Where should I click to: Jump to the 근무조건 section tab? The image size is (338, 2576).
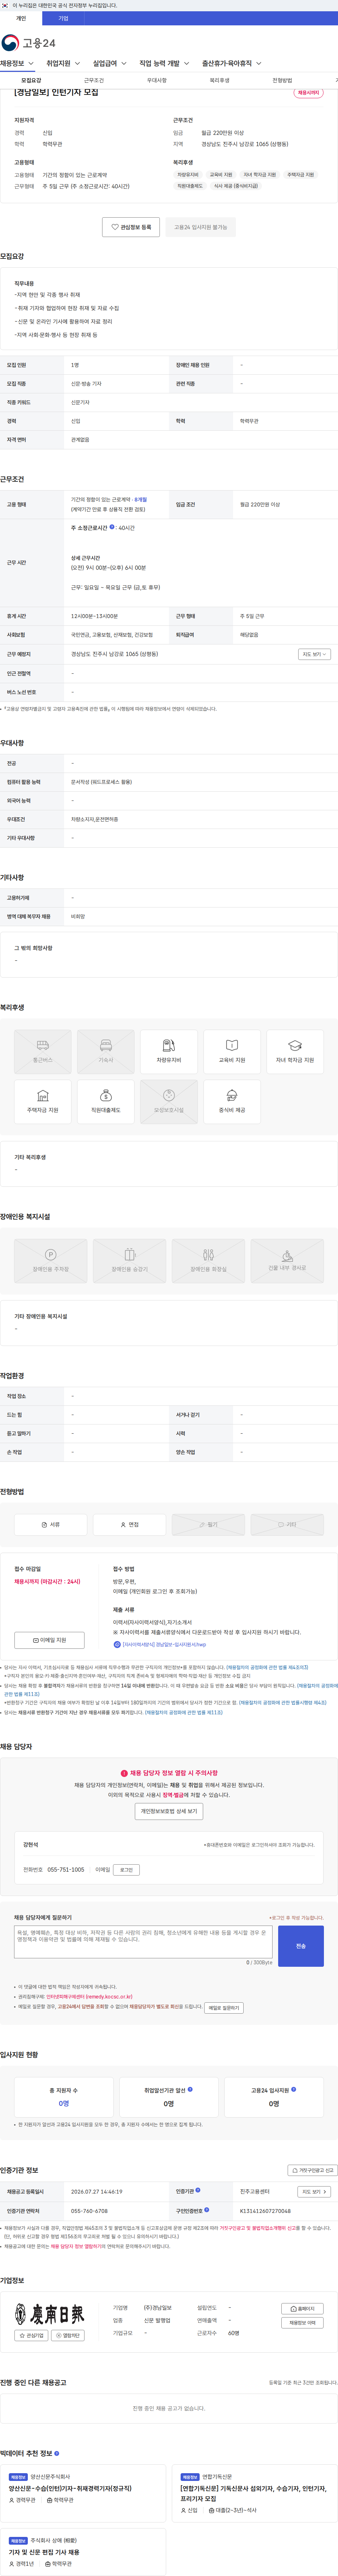[x=94, y=80]
